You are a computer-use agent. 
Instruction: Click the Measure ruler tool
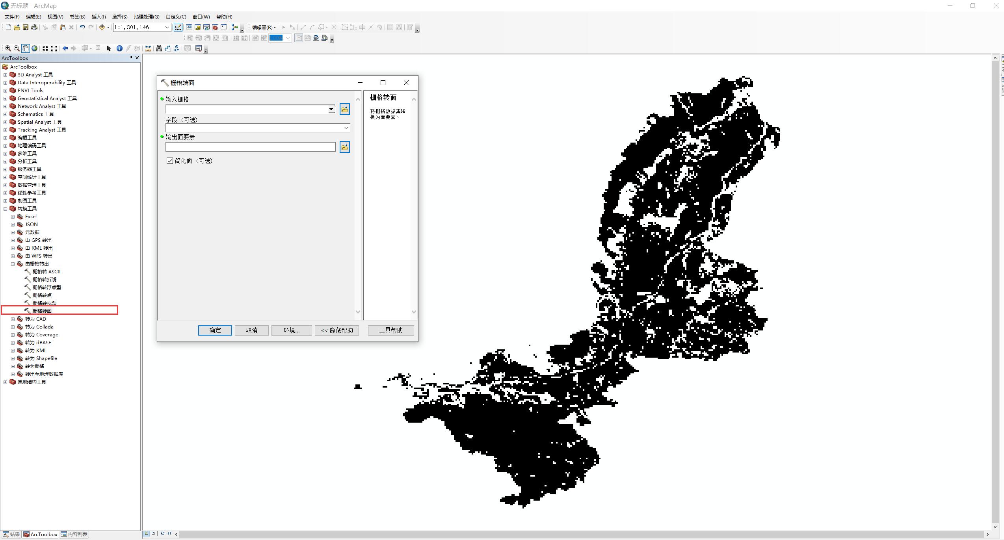pos(148,48)
